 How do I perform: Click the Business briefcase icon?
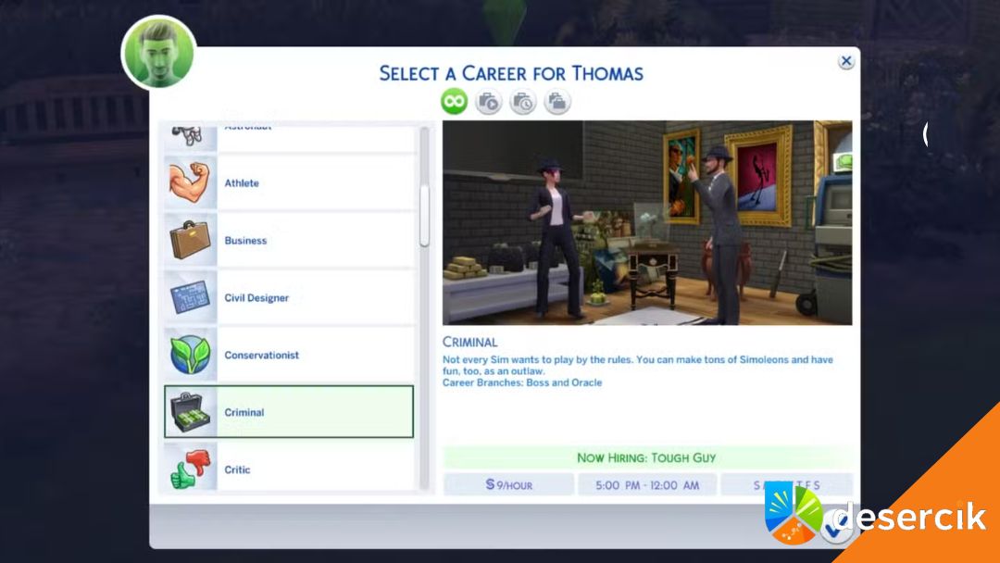pyautogui.click(x=191, y=241)
